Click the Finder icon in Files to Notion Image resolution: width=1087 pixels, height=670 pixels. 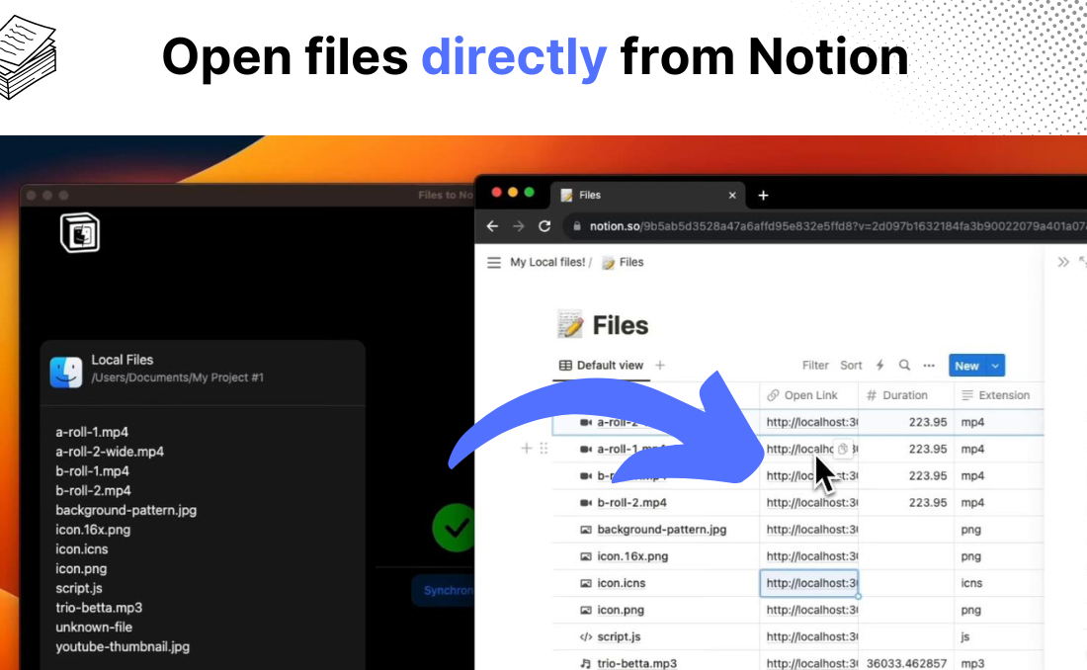click(66, 372)
